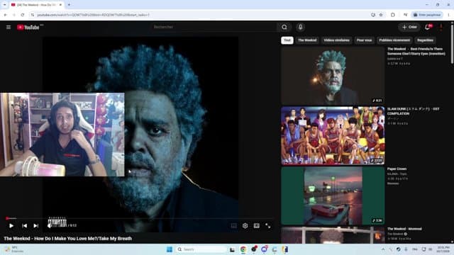Select The Weeknd filter chip
Image resolution: width=454 pixels, height=255 pixels.
pyautogui.click(x=307, y=40)
